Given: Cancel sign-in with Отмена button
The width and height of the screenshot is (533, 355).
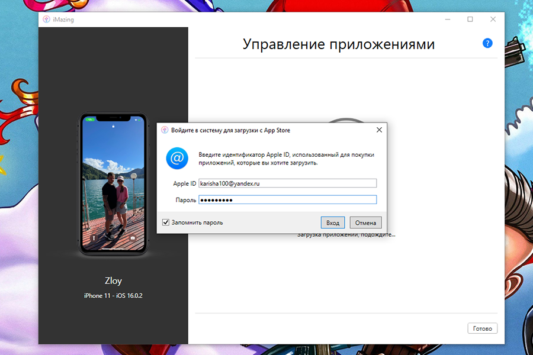Looking at the screenshot, I should [x=365, y=223].
